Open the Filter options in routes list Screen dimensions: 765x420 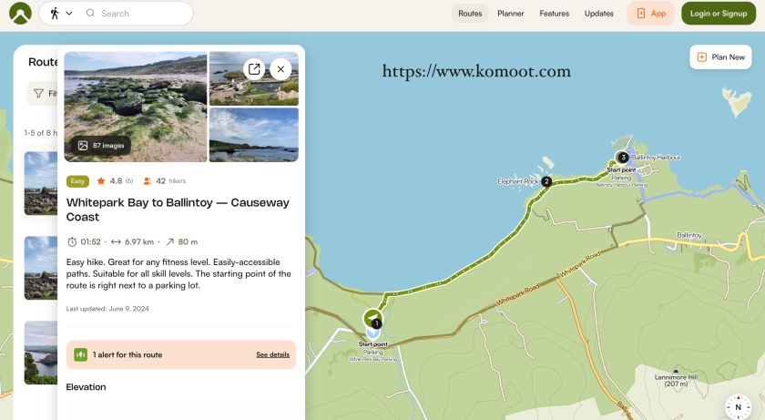click(41, 93)
